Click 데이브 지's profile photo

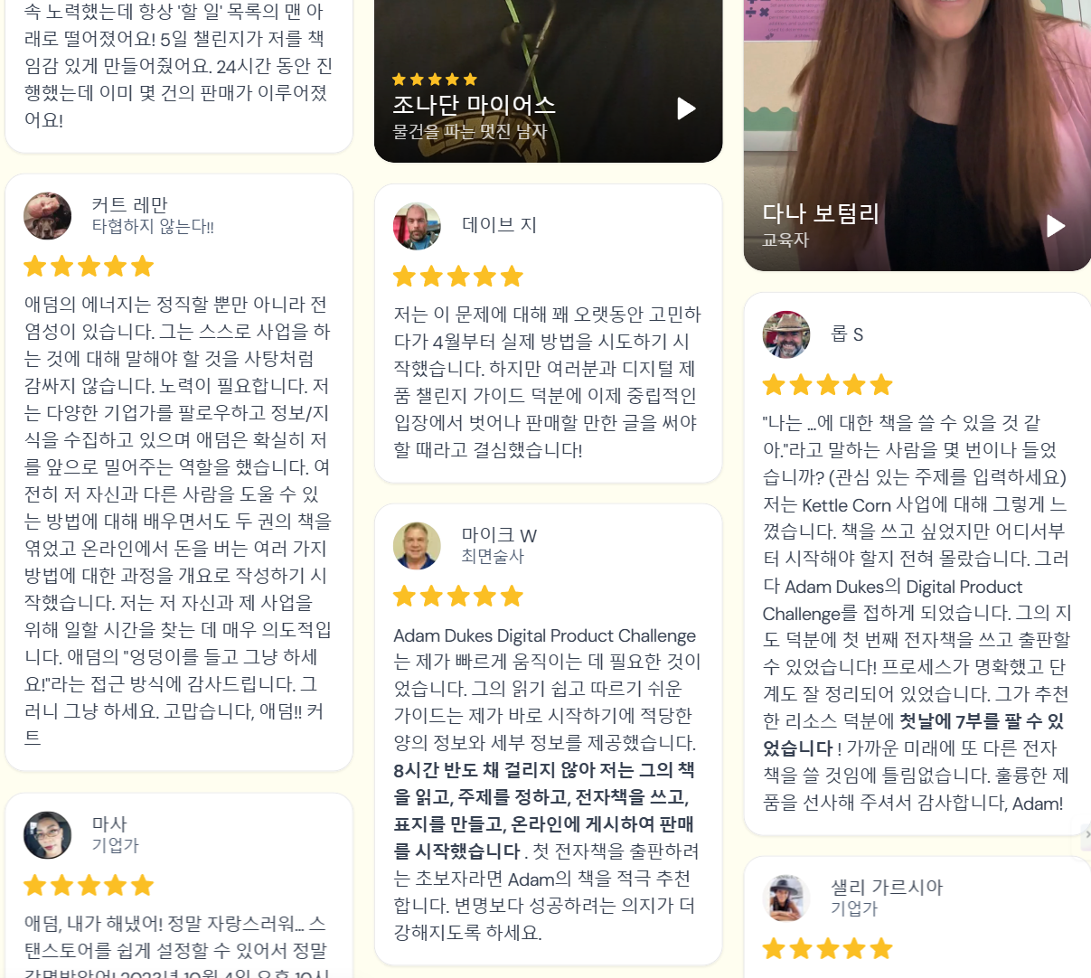[x=417, y=226]
